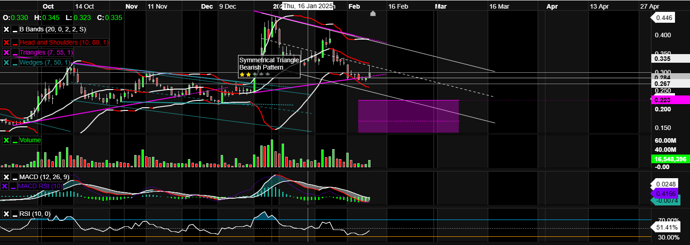Remove the Volume indicator panel
The width and height of the screenshot is (690, 245).
6,140
